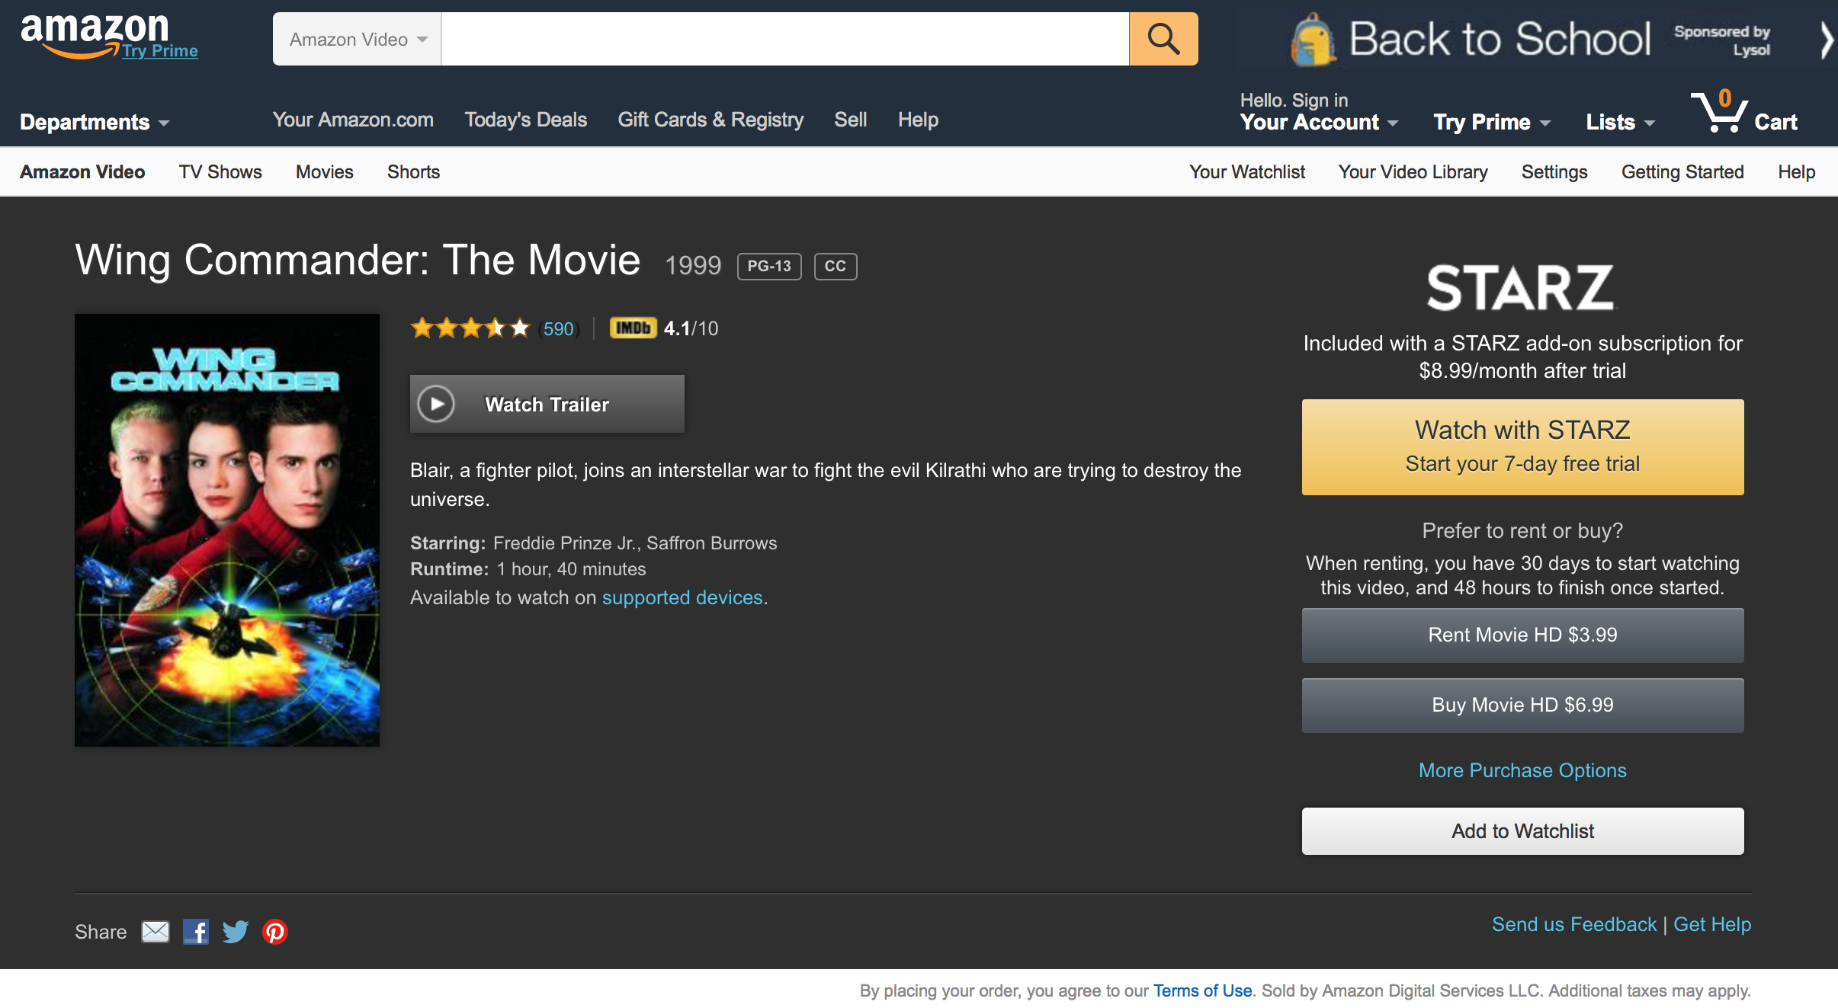
Task: Open Your Watchlist menu item
Action: pos(1246,172)
